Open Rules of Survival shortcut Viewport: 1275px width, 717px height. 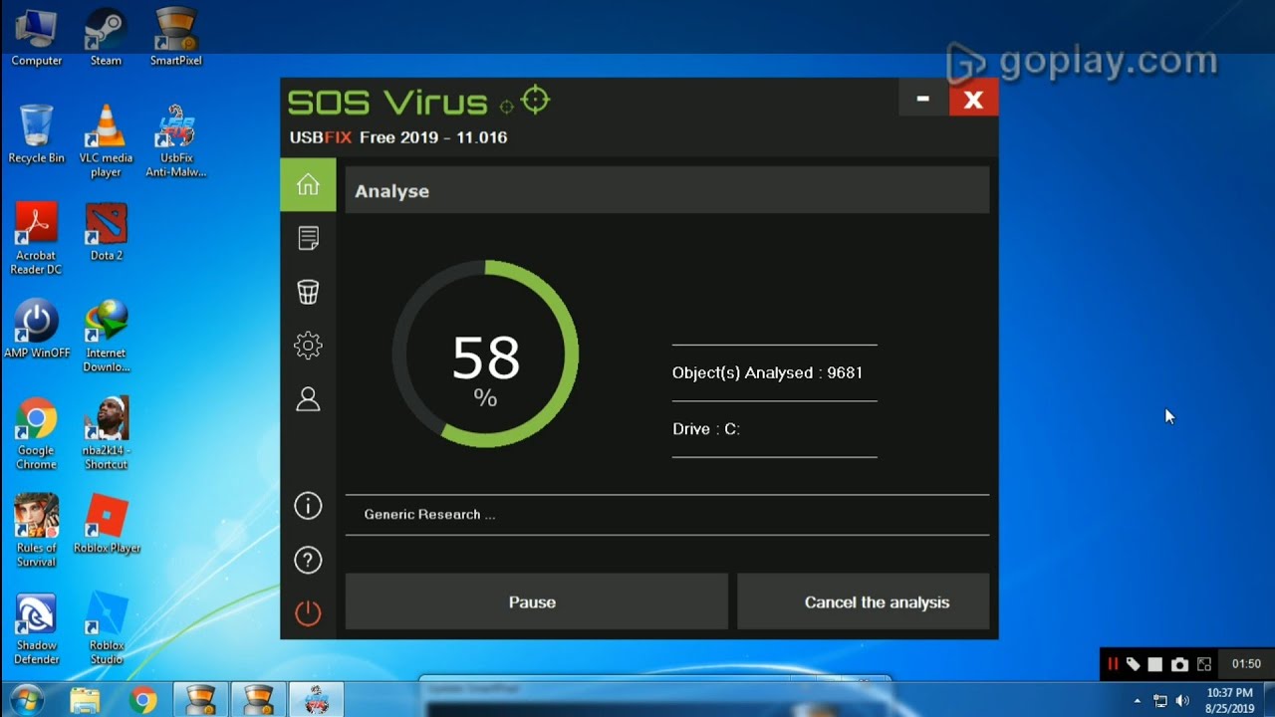(x=36, y=532)
